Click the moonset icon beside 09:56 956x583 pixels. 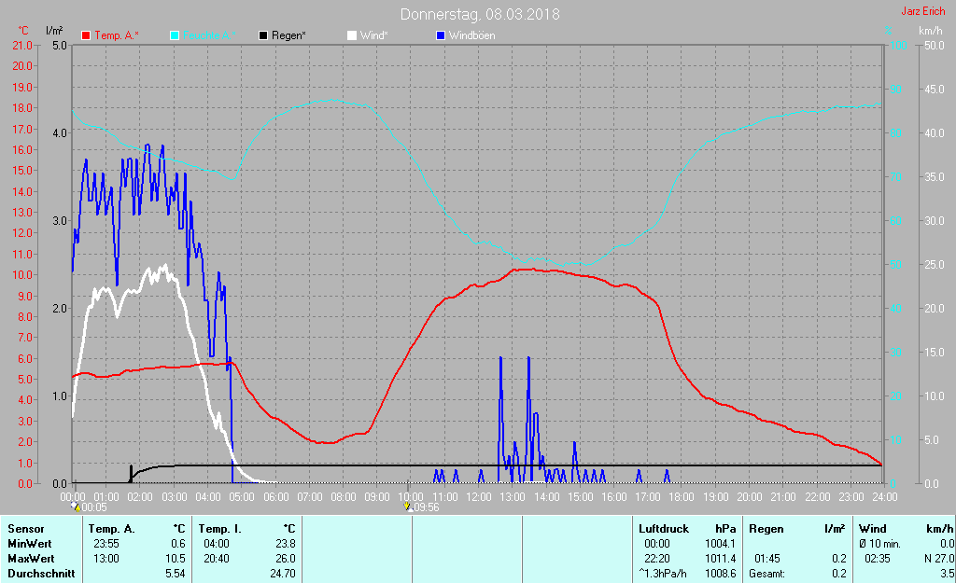[x=407, y=507]
